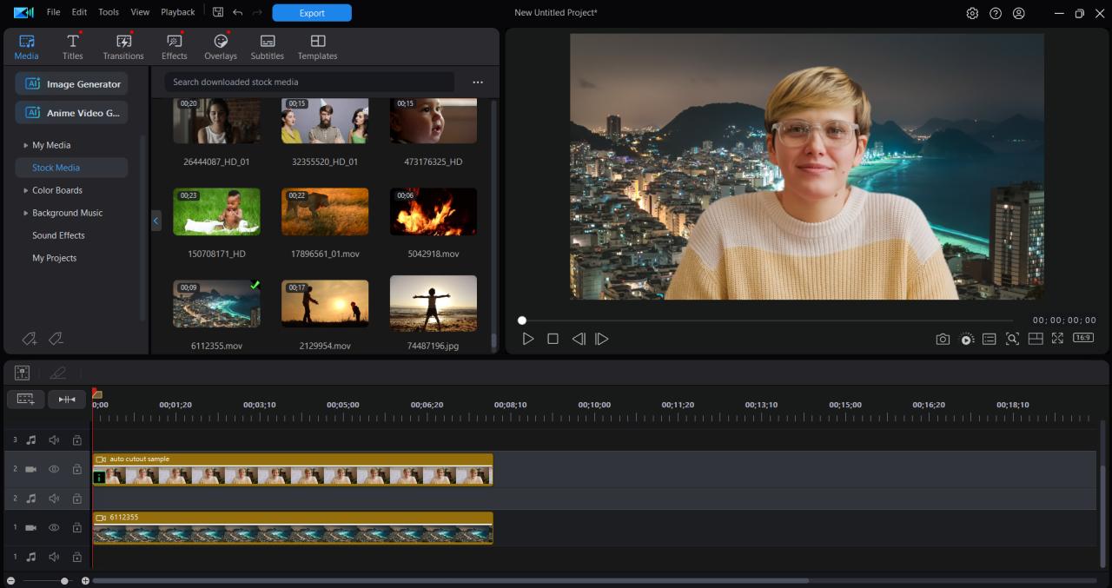1112x588 pixels.
Task: Take a snapshot with the camera icon
Action: point(943,339)
